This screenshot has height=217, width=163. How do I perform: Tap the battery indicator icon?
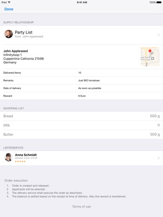click(159, 2)
